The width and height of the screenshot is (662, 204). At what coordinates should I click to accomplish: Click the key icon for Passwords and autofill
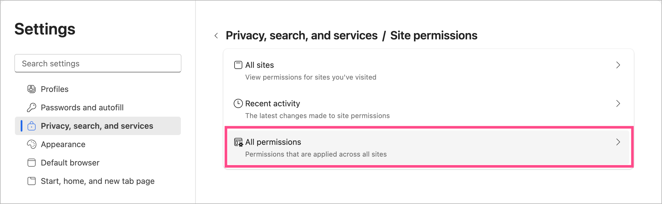point(32,107)
